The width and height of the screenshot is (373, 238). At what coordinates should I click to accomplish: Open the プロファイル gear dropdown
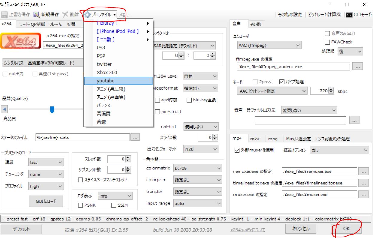[100, 15]
